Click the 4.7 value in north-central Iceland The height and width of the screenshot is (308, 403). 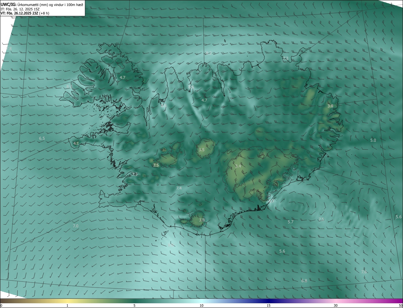204,100
